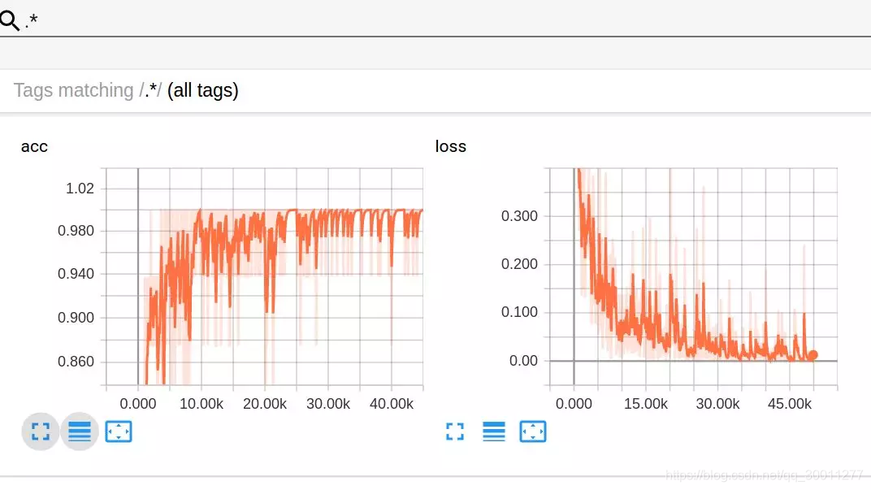Click the 0.940 y-axis label on acc chart

click(x=76, y=274)
